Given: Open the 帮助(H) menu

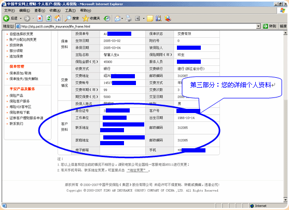Looking at the screenshot, I should click(85, 10).
